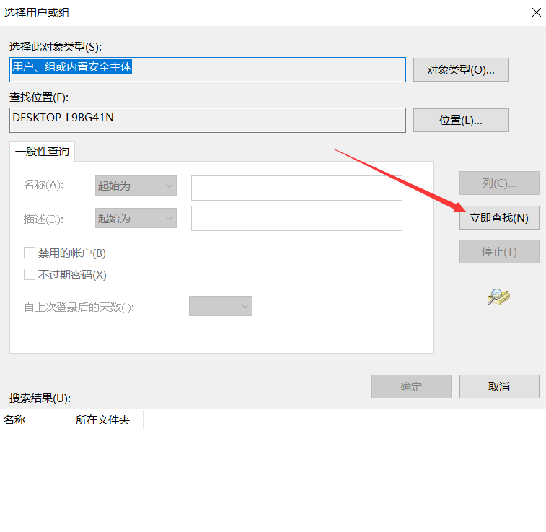Open 自上次登录后的天数 dropdown

click(x=221, y=306)
